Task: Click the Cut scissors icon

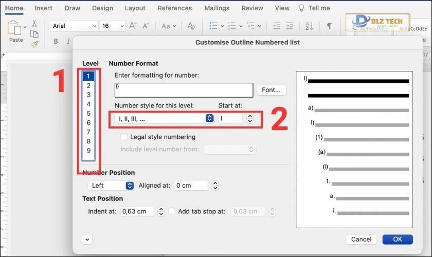Action: click(34, 23)
